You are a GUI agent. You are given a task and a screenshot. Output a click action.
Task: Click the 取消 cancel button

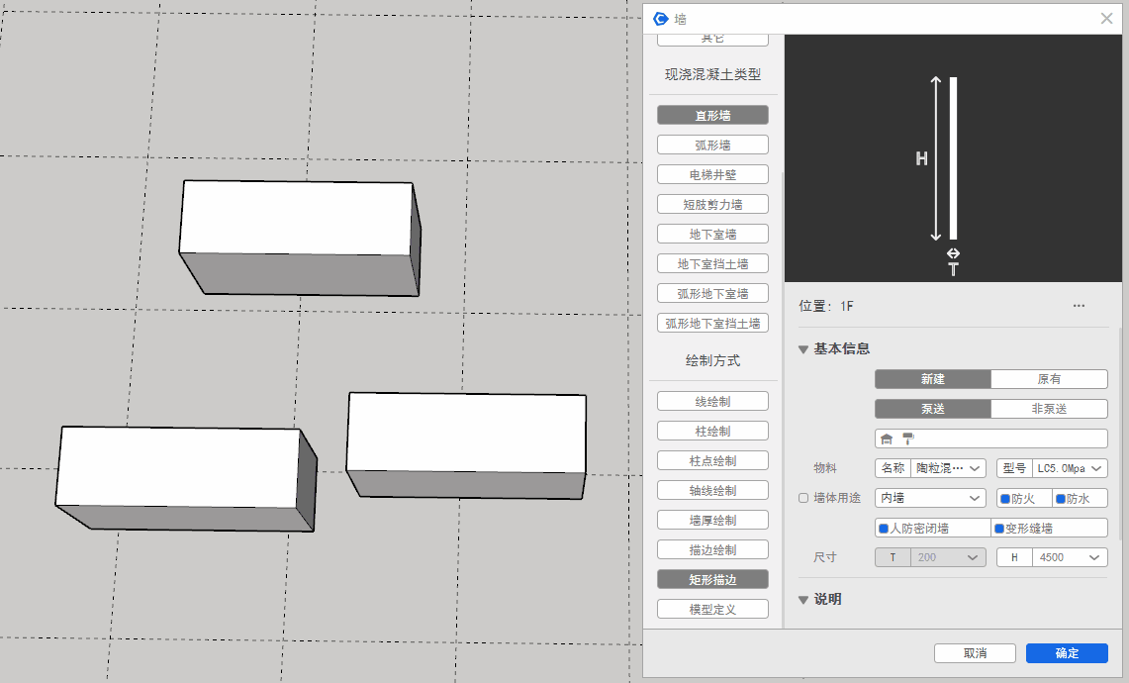pyautogui.click(x=975, y=653)
